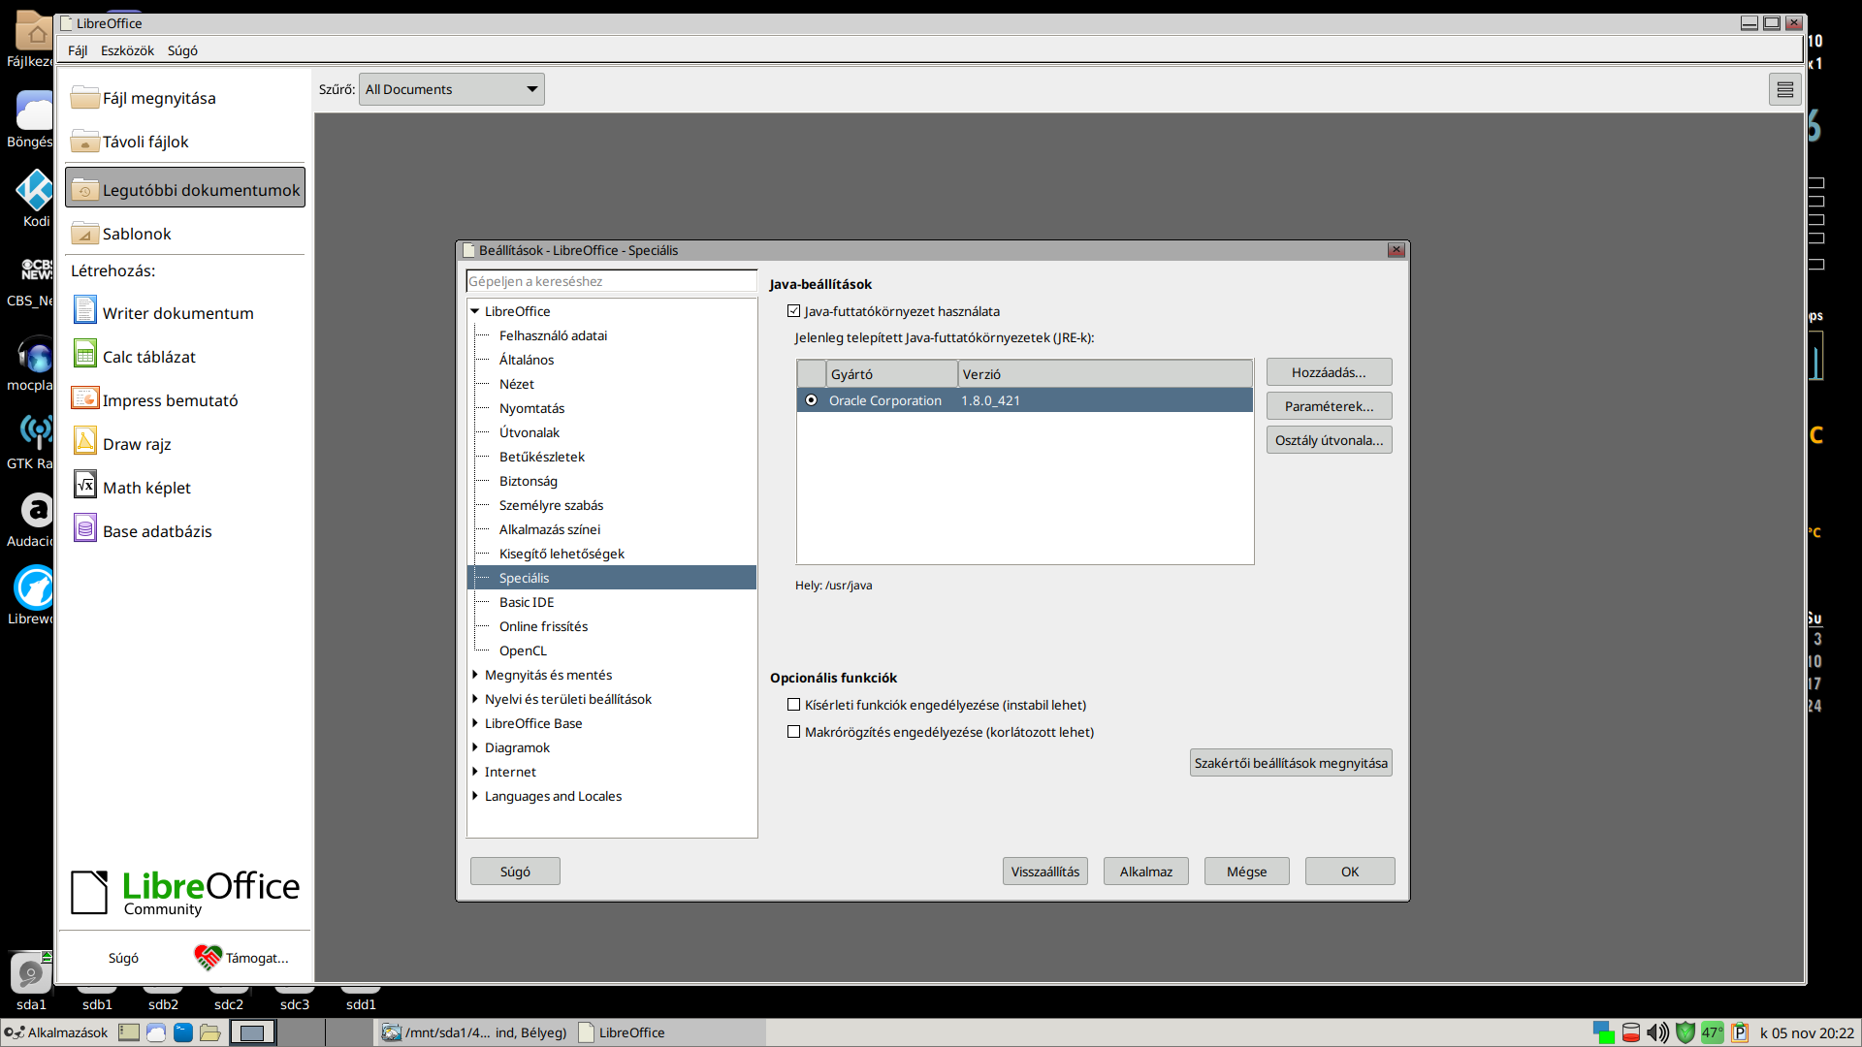Click the Base adatbázis icon
This screenshot has height=1047, width=1862.
[85, 529]
